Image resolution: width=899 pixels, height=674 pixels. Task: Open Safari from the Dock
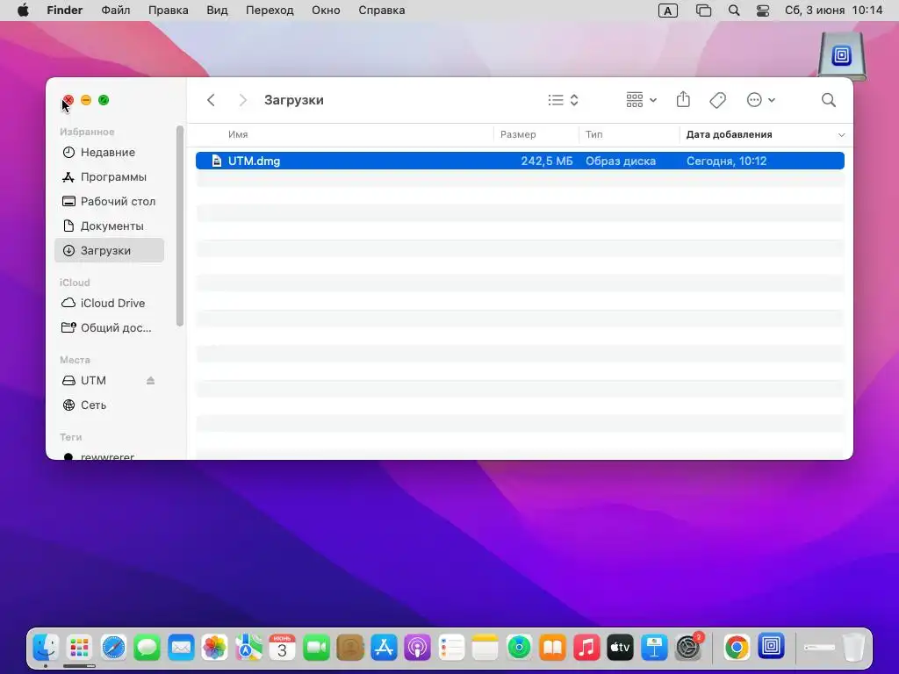pyautogui.click(x=113, y=649)
